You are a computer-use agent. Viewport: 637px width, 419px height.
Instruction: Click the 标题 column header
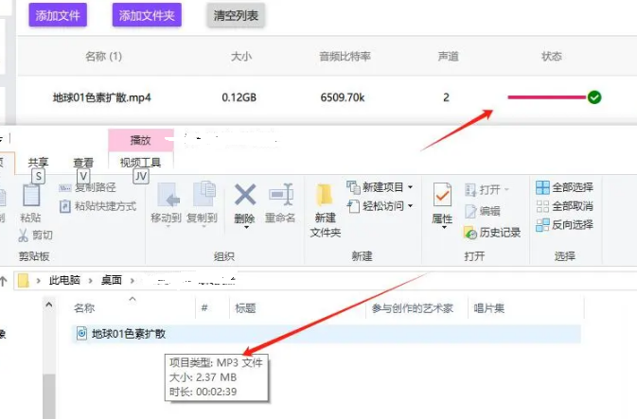[245, 308]
